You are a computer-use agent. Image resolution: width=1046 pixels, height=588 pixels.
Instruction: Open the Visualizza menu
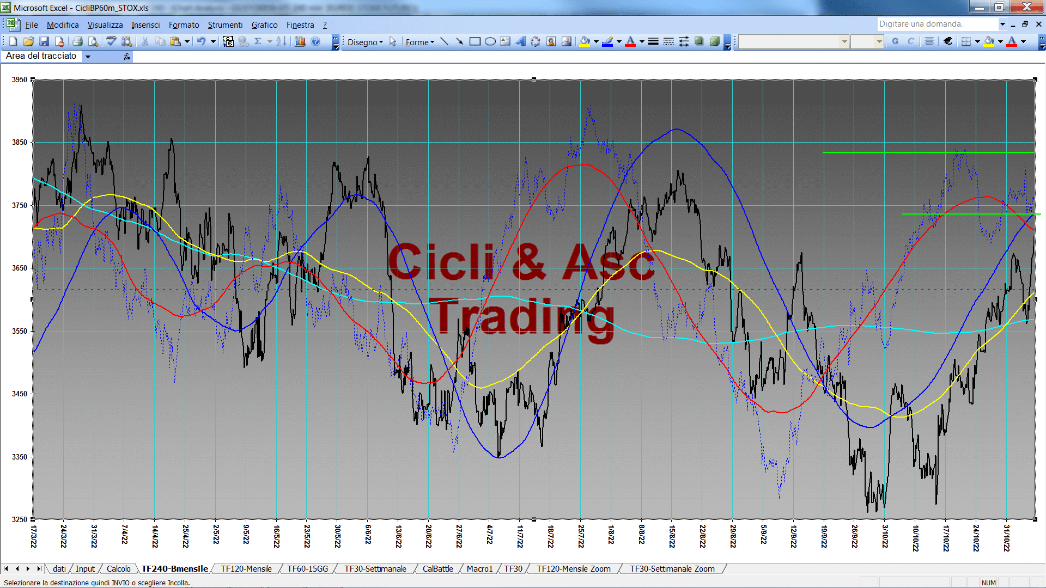pyautogui.click(x=105, y=25)
